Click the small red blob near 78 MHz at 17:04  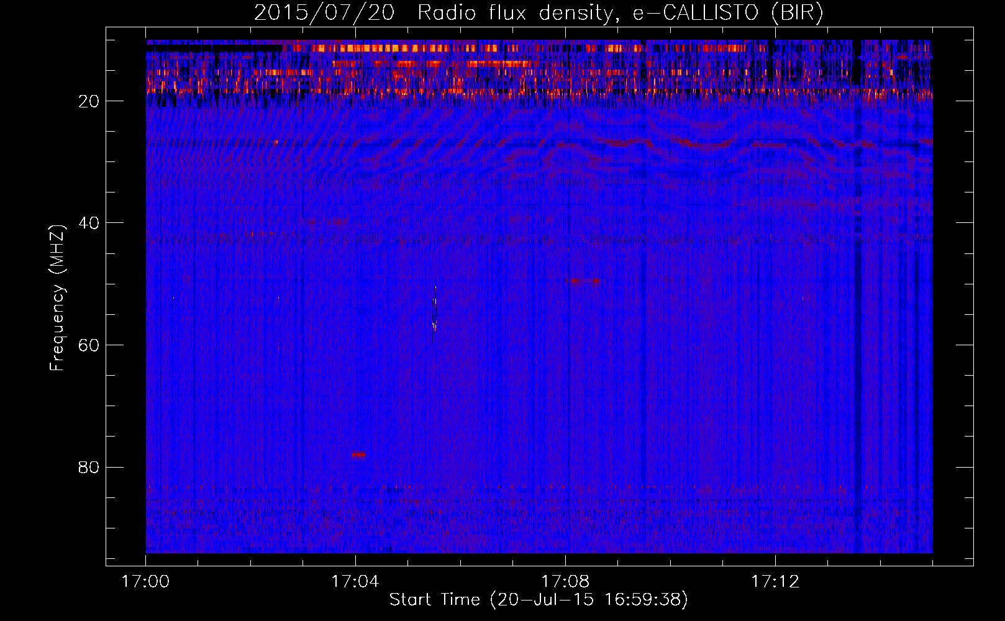358,455
